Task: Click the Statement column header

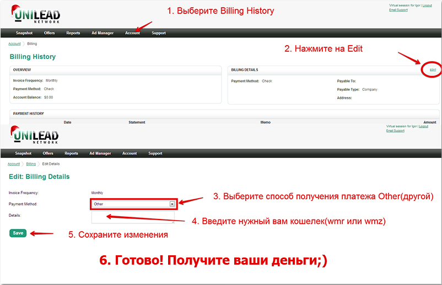Action: [137, 122]
